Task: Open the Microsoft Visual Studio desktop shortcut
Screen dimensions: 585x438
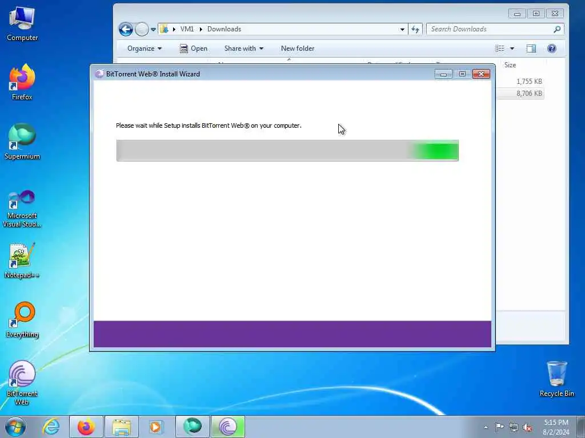Action: tap(22, 209)
